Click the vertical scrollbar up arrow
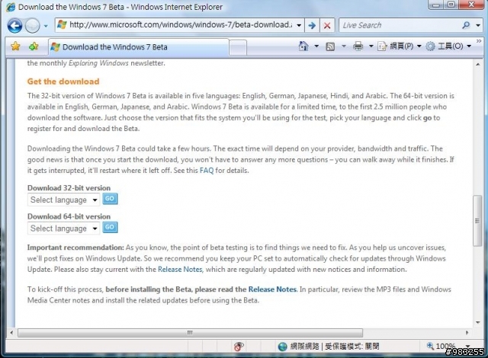Viewport: 488px width, 358px height. 478,64
